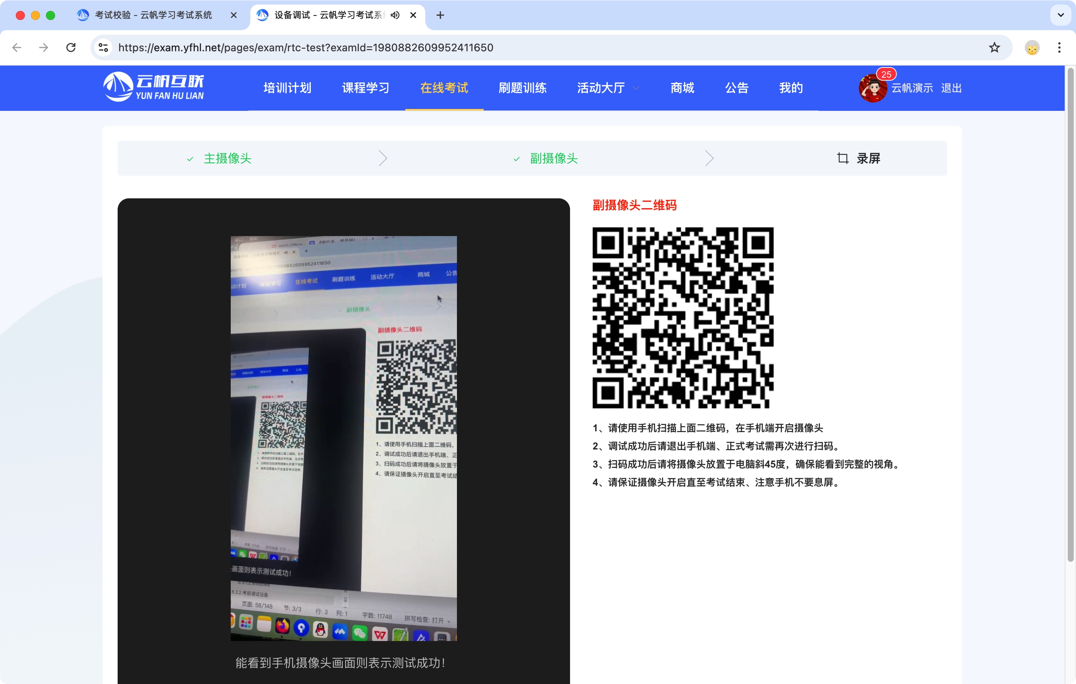Open new browser tab with plus icon
1076x684 pixels.
tap(440, 15)
